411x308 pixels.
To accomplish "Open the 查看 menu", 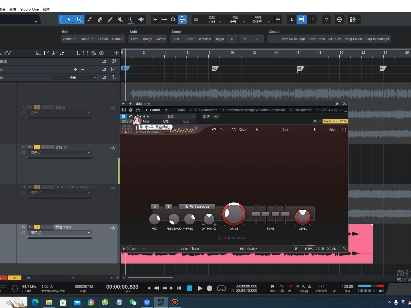I will pos(13,9).
